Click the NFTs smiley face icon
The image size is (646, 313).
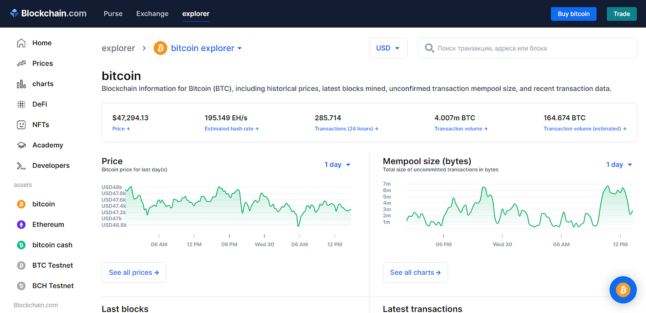21,124
